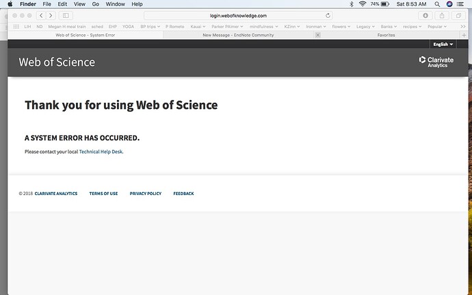Image resolution: width=472 pixels, height=295 pixels.
Task: Close the EndNote Community tab
Action: click(317, 35)
